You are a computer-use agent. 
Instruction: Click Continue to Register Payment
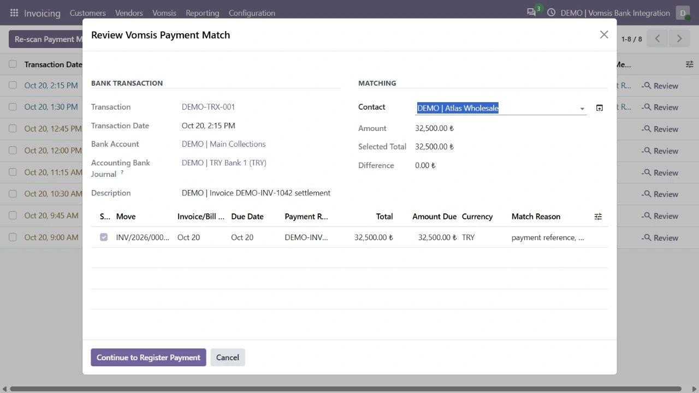(149, 358)
